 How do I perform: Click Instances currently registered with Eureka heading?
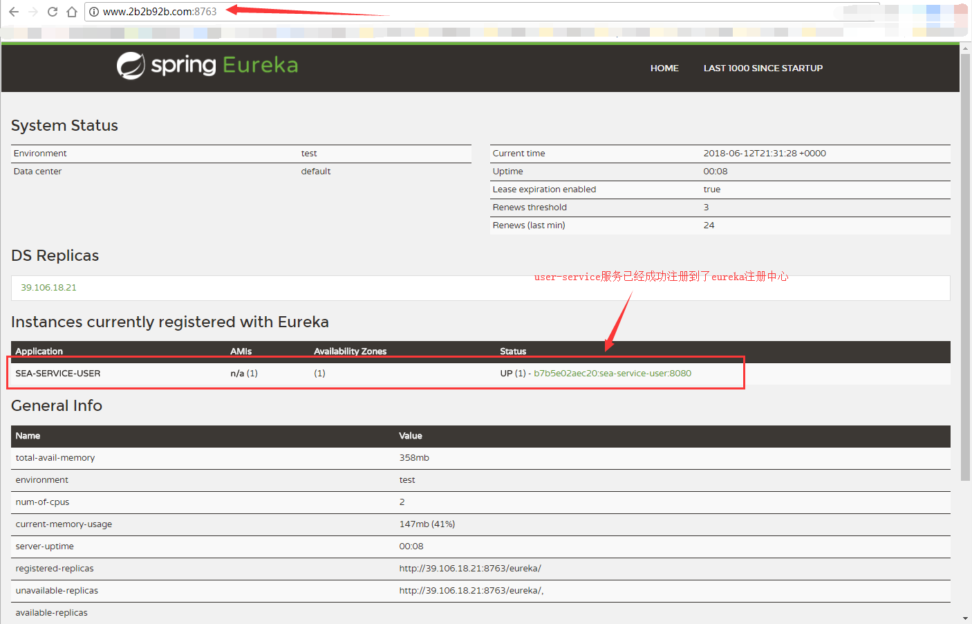click(x=170, y=322)
